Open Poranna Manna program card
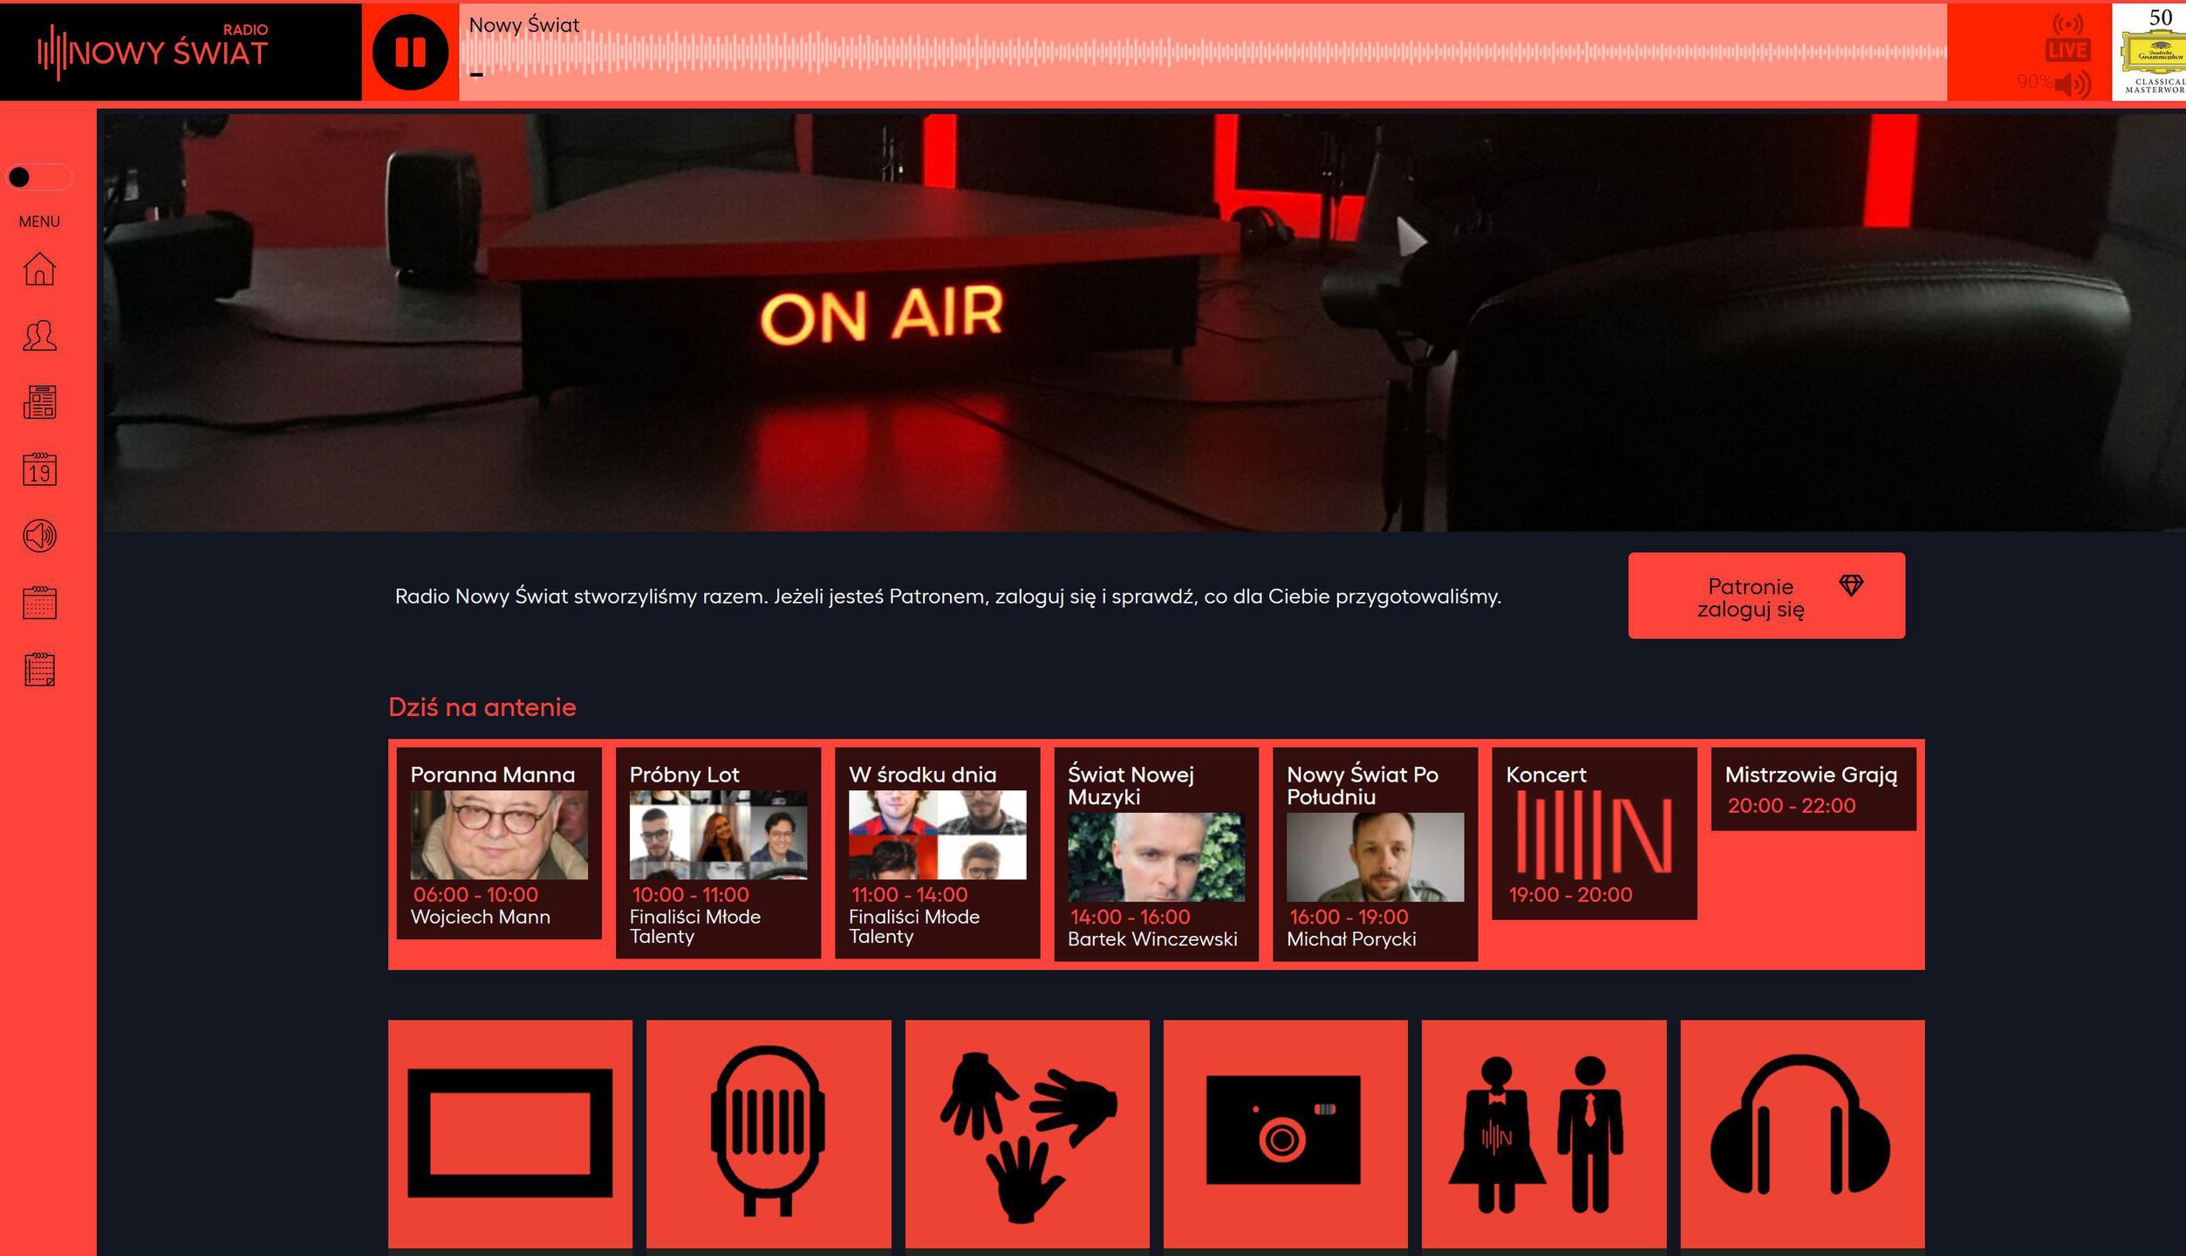The width and height of the screenshot is (2186, 1256). coord(498,843)
